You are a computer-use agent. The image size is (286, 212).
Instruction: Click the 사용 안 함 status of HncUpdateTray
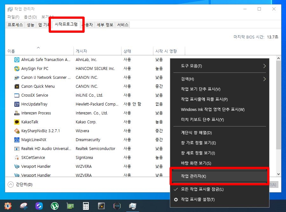pyautogui.click(x=132, y=104)
